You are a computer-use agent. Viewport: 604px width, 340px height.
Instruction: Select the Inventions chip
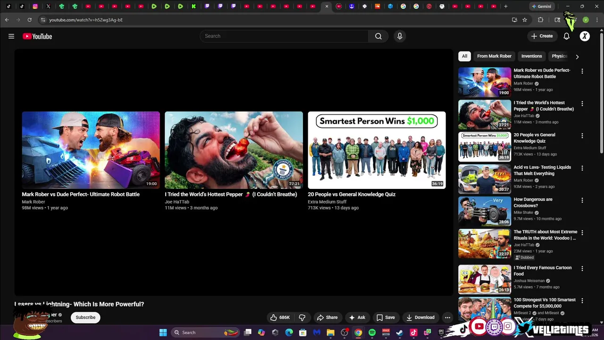[531, 56]
